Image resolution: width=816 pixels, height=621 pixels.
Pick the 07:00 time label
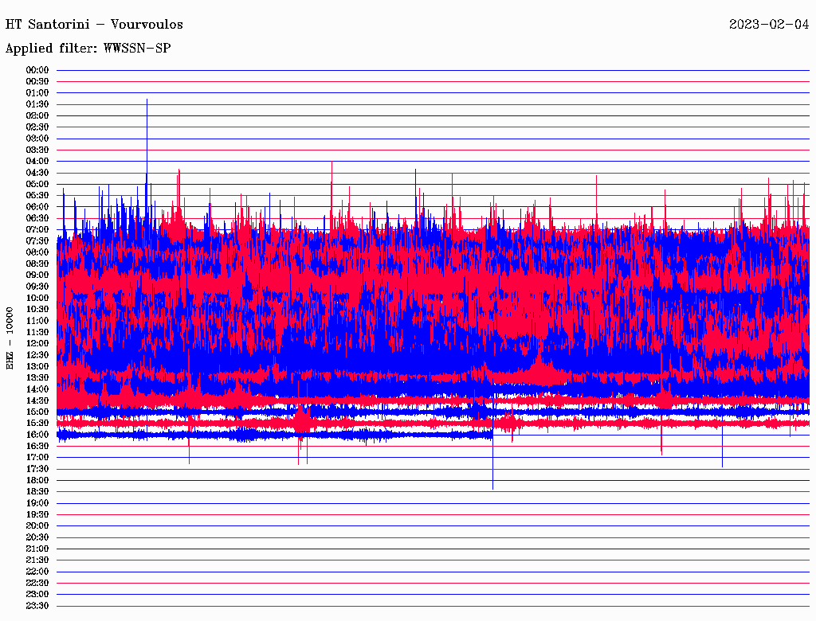(x=37, y=229)
